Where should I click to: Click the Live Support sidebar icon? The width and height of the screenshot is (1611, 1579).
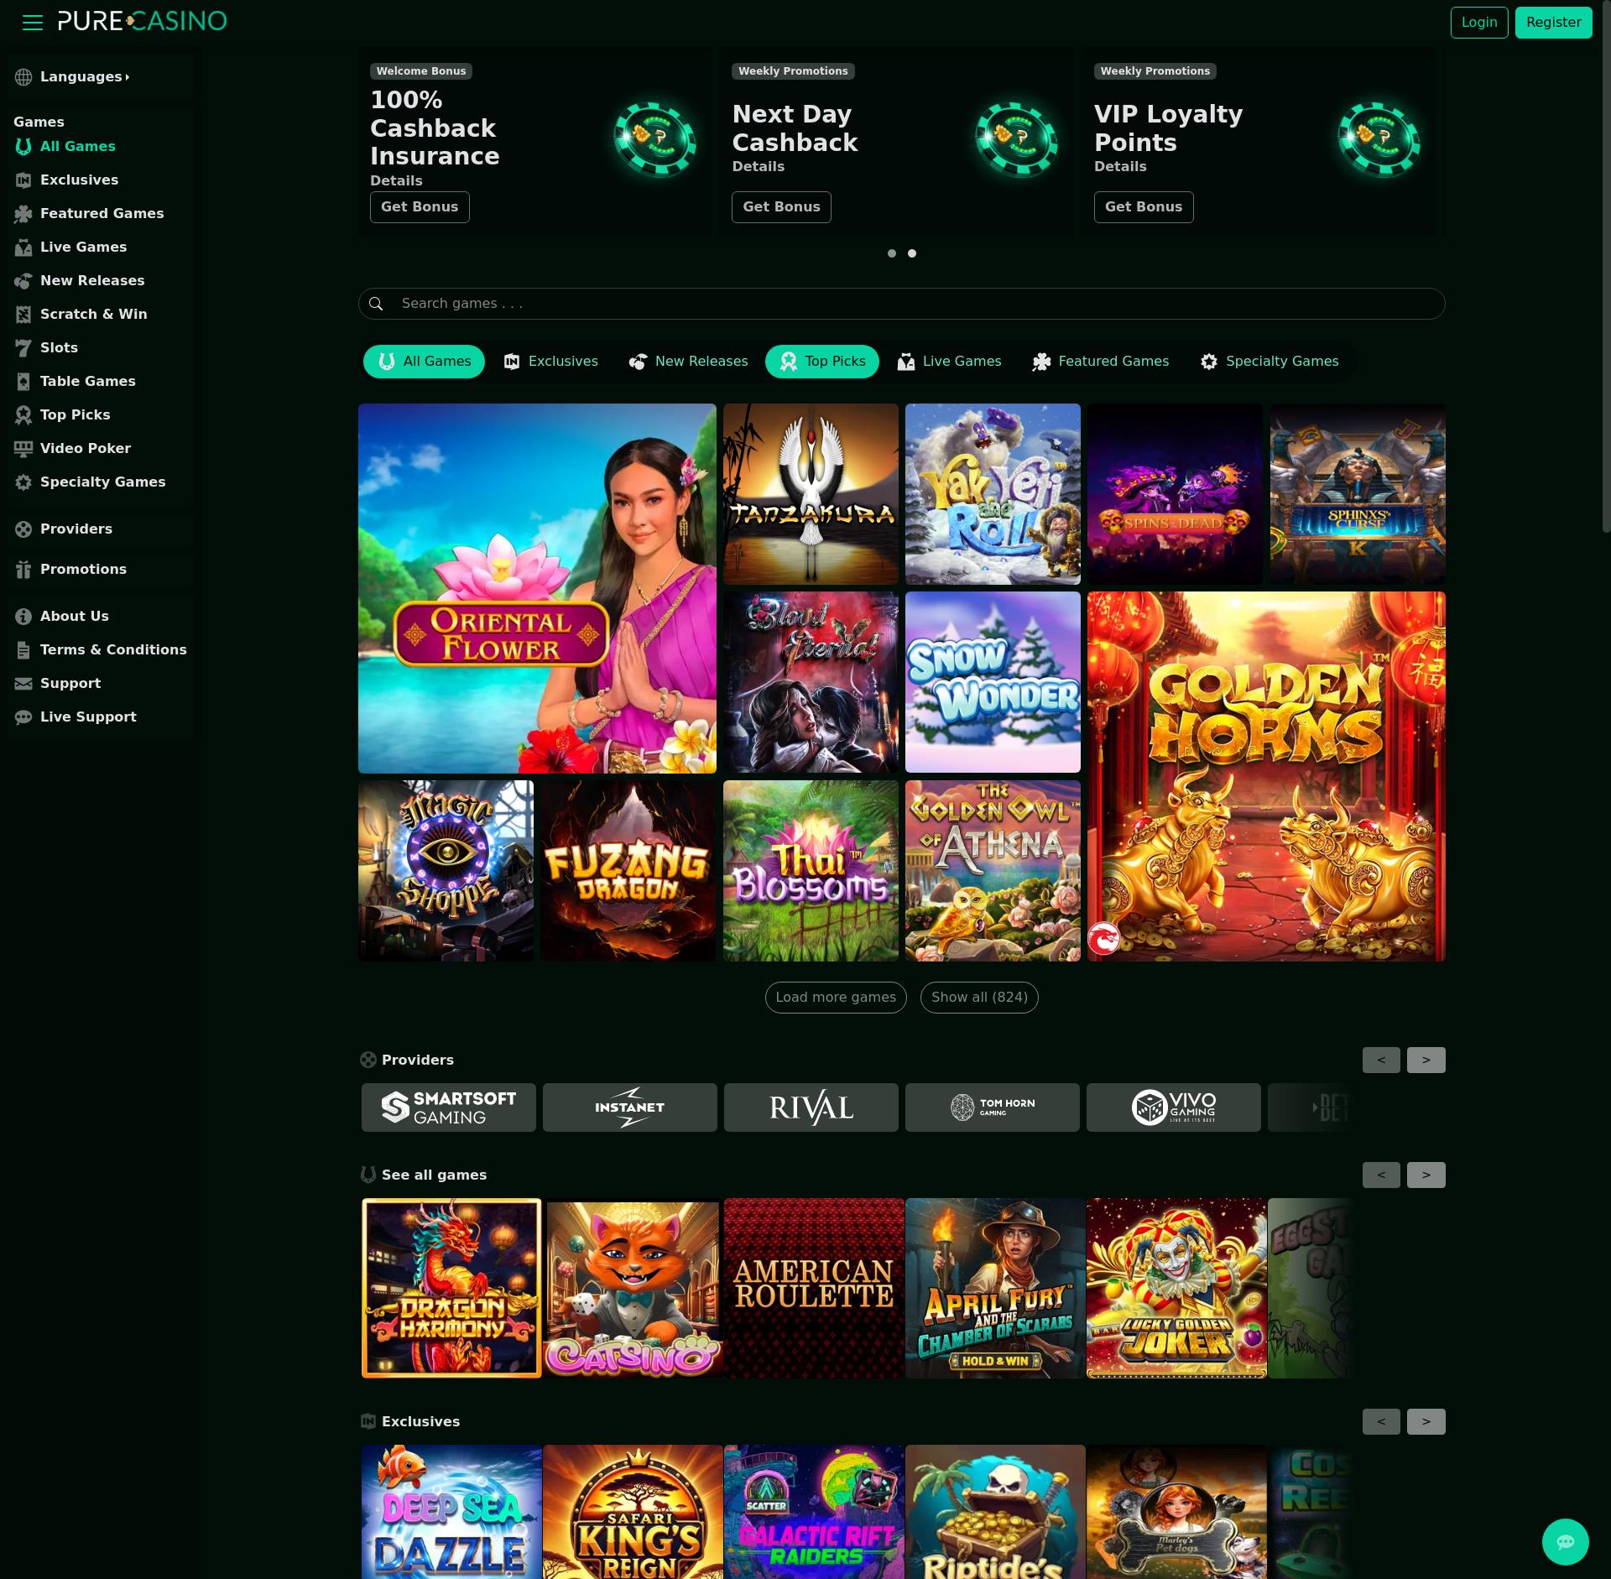(23, 717)
